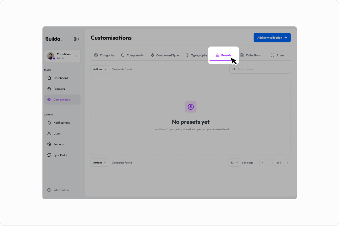The height and width of the screenshot is (226, 339).
Task: Click the 'No presets yet' heading
Action: (191, 122)
